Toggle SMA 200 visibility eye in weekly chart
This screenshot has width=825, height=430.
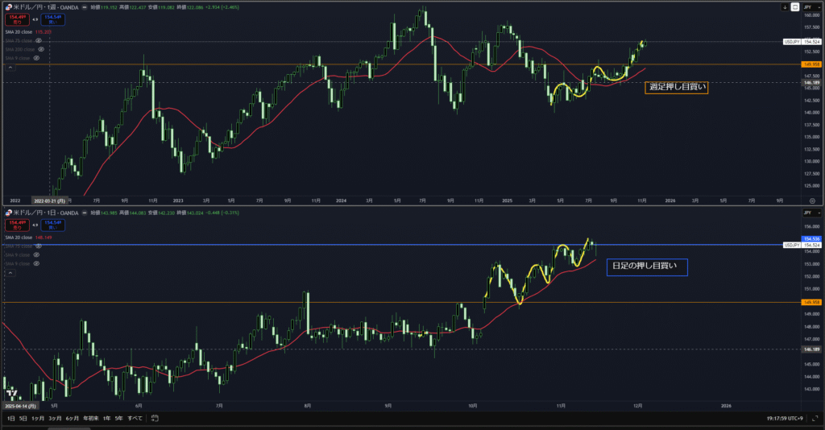click(41, 49)
